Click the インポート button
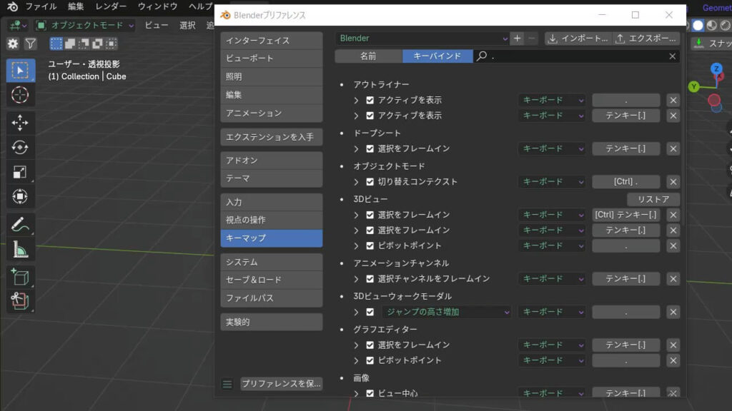The image size is (732, 411). coord(578,39)
